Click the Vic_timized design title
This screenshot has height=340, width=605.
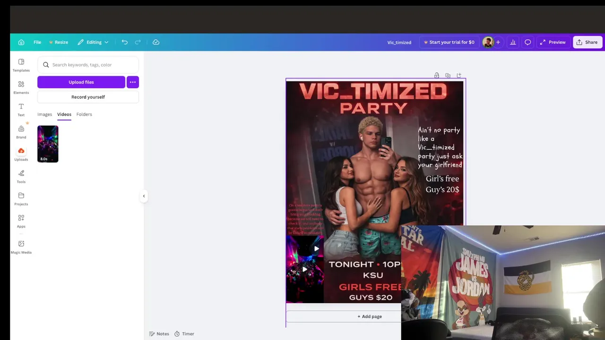399,42
